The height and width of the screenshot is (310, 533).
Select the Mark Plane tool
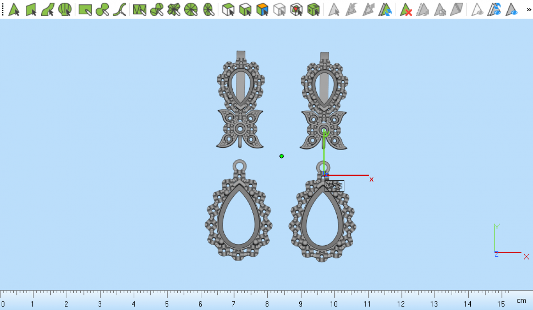tap(31, 9)
